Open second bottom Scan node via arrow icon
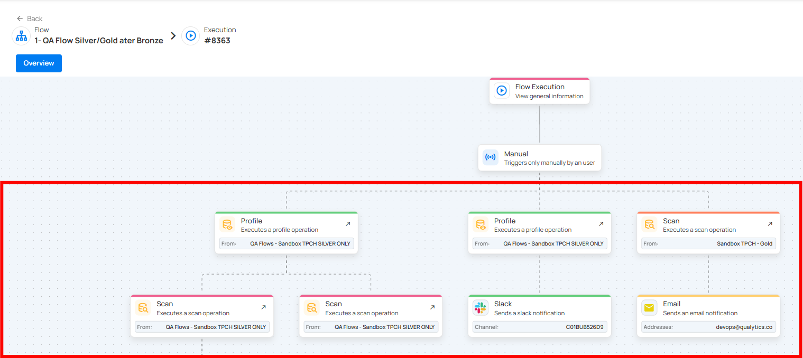The height and width of the screenshot is (358, 803). pyautogui.click(x=432, y=307)
